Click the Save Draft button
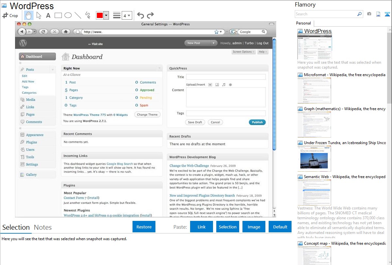 coord(195,122)
